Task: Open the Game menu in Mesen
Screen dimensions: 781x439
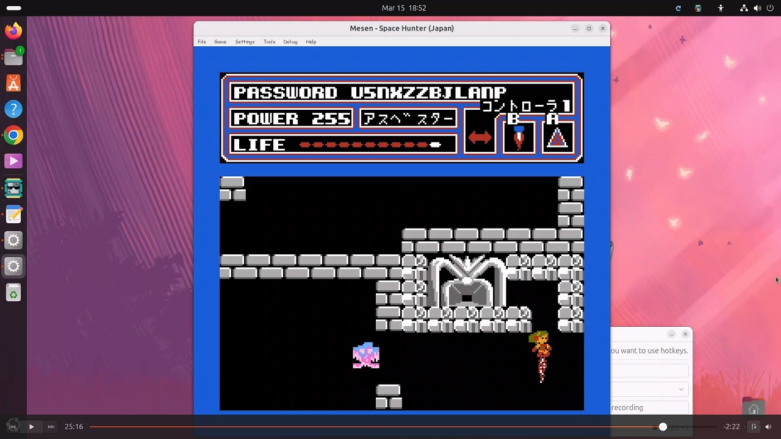Action: [220, 41]
